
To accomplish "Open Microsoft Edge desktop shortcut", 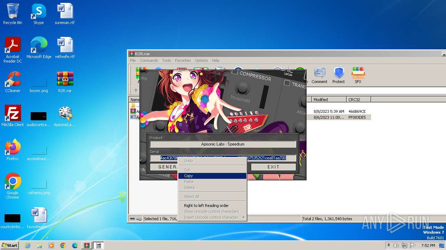I will [x=39, y=48].
